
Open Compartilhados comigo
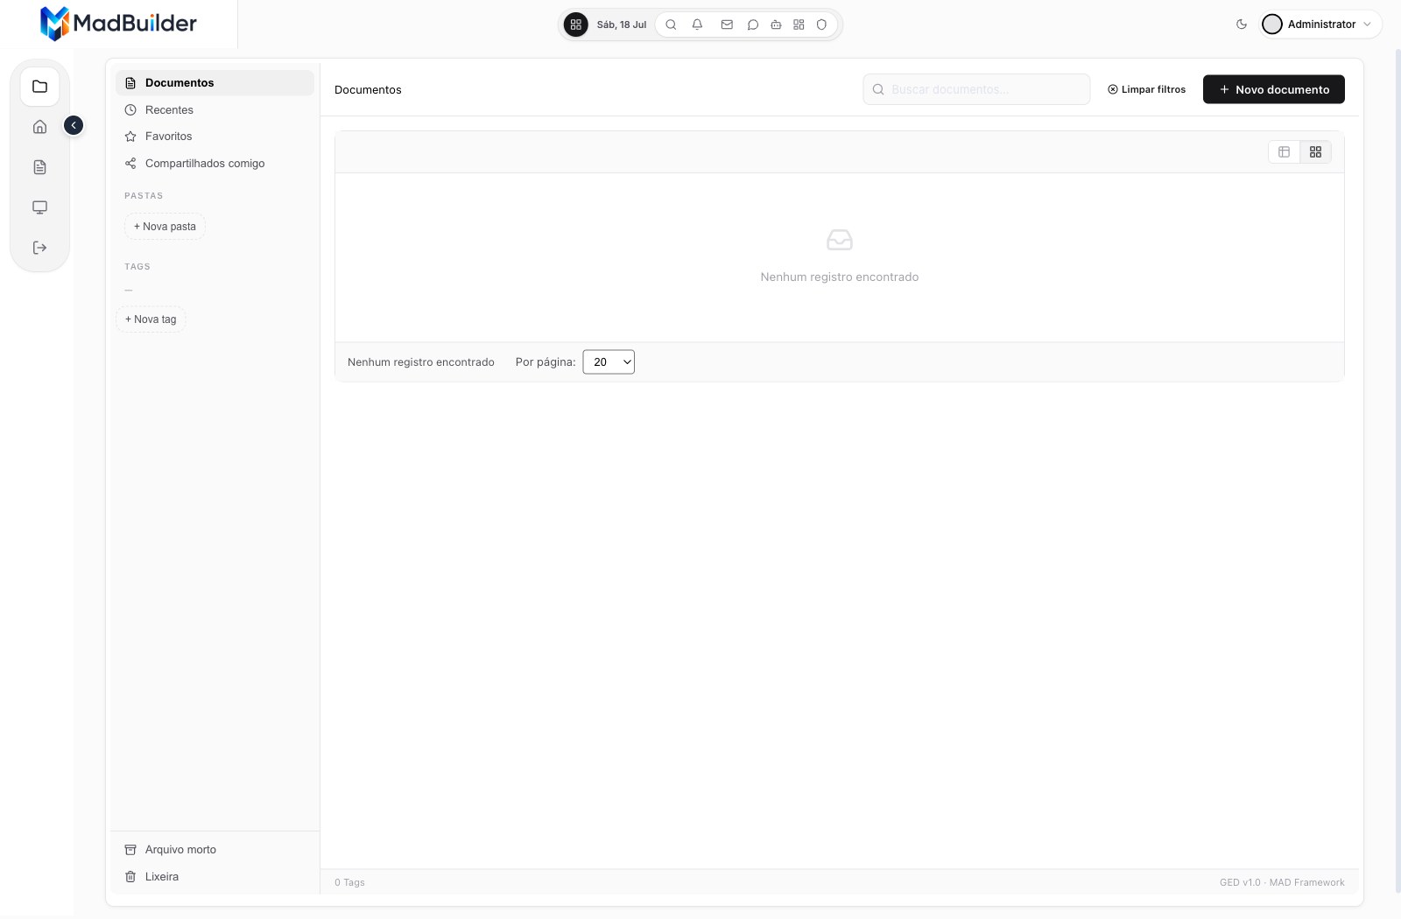(215, 164)
